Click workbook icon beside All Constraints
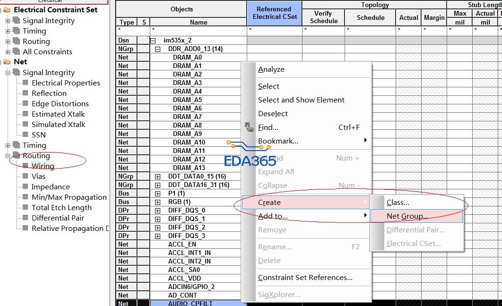This screenshot has height=306, width=502. [17, 51]
